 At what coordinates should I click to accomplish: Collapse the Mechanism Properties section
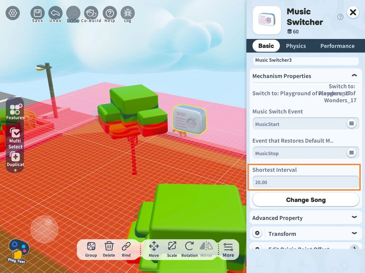[354, 75]
